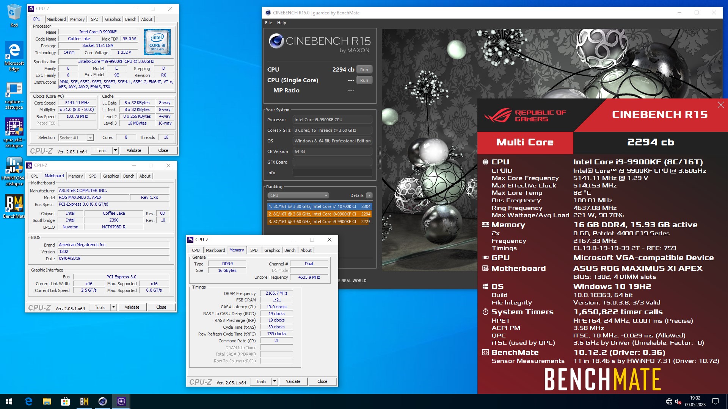The height and width of the screenshot is (409, 728).
Task: Click the Tools button in Mainboard window
Action: coord(100,307)
